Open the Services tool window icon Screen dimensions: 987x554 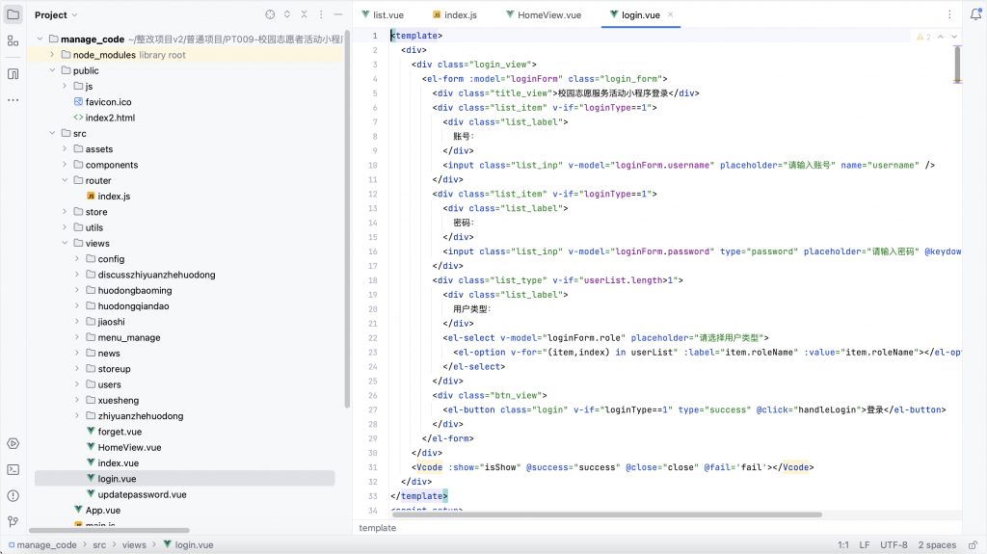(13, 443)
